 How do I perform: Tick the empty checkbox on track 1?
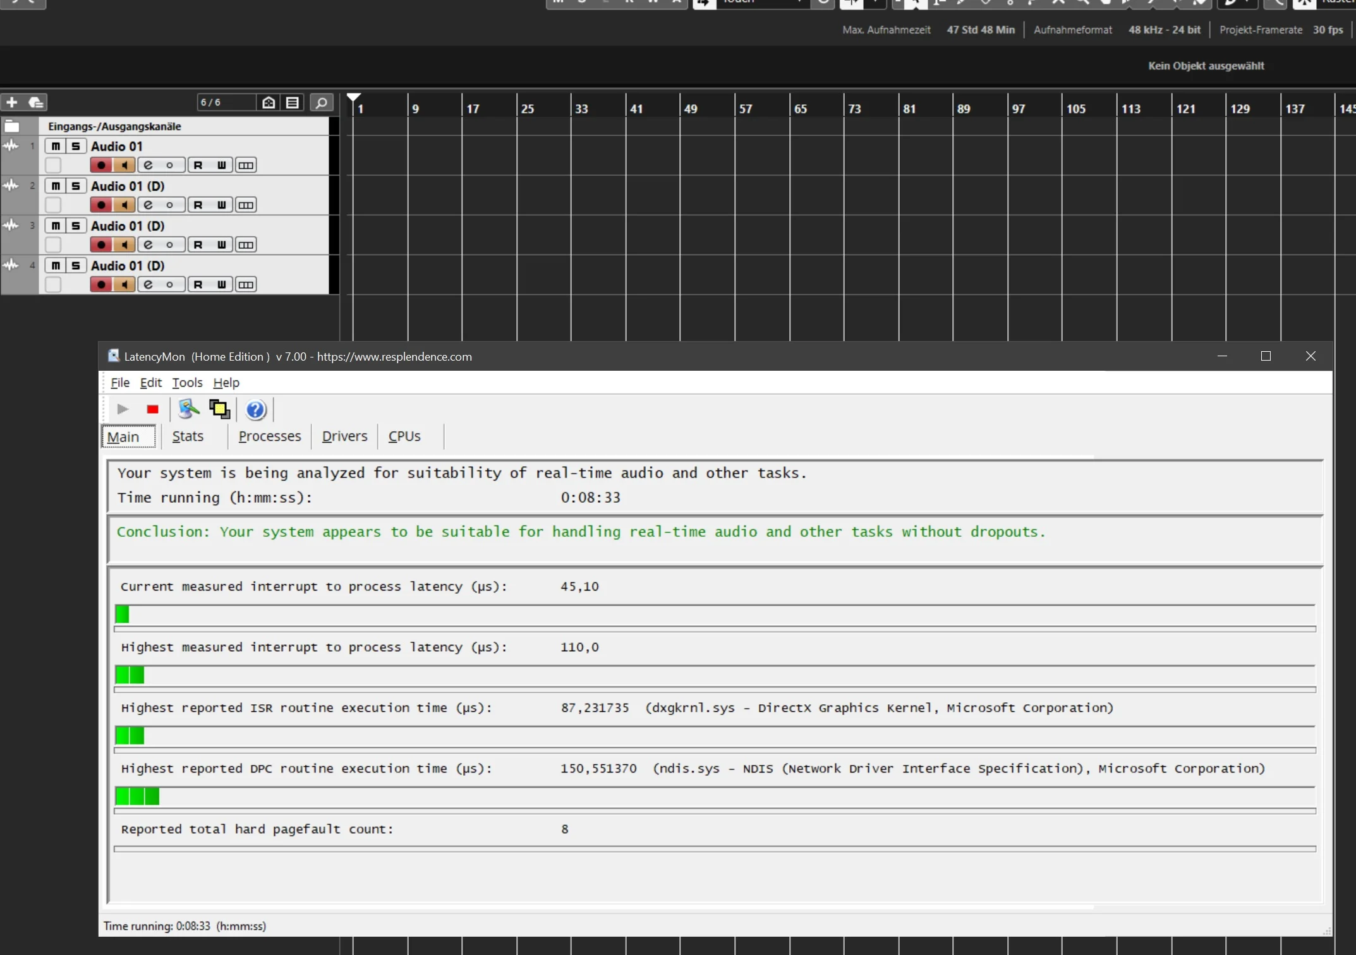[53, 165]
